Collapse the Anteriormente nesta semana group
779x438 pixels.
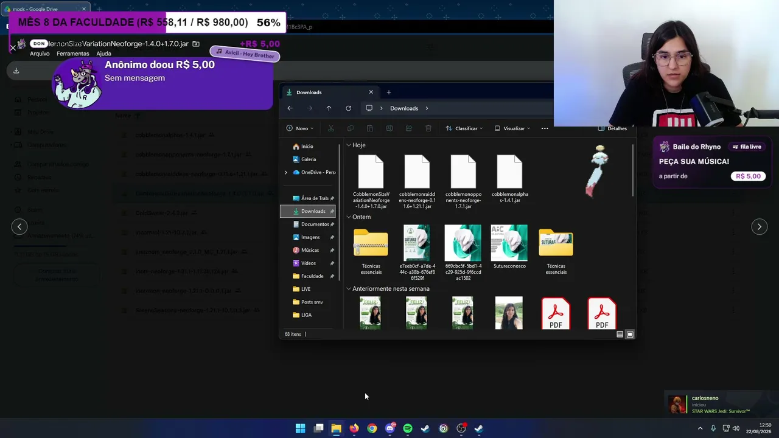(x=349, y=289)
